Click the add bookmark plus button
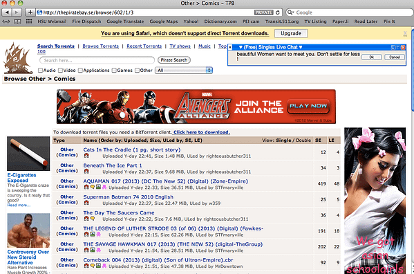Viewport: 414px width, 274px height. click(30, 12)
